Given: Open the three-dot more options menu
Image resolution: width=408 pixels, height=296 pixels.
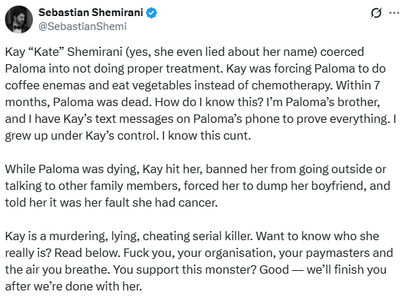Looking at the screenshot, I should pos(394,13).
